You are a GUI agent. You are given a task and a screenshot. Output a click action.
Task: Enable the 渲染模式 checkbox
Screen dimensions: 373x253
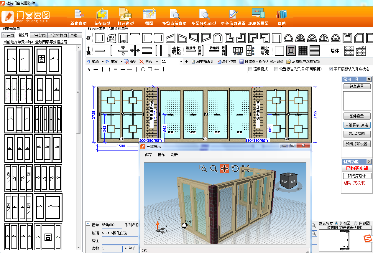tap(250, 69)
